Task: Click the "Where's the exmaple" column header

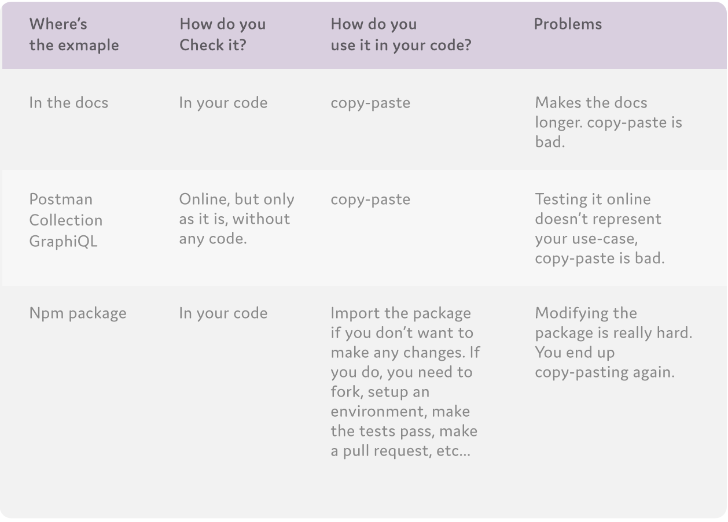Action: 74,35
